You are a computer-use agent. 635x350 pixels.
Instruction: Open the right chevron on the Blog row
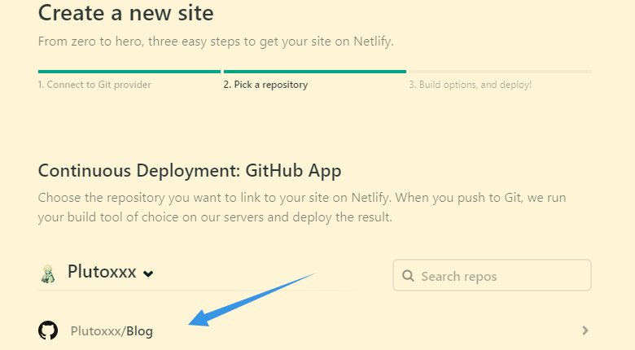click(x=585, y=330)
